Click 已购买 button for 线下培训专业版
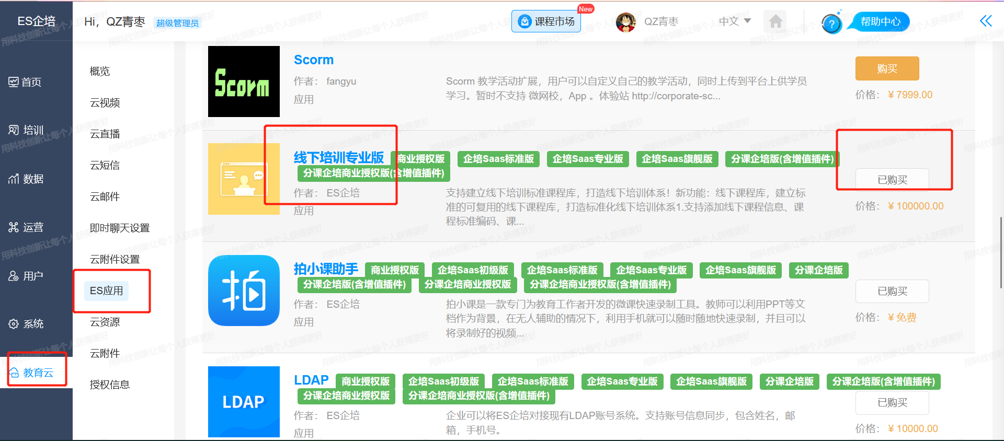Screen dimensions: 1004x441 point(892,180)
